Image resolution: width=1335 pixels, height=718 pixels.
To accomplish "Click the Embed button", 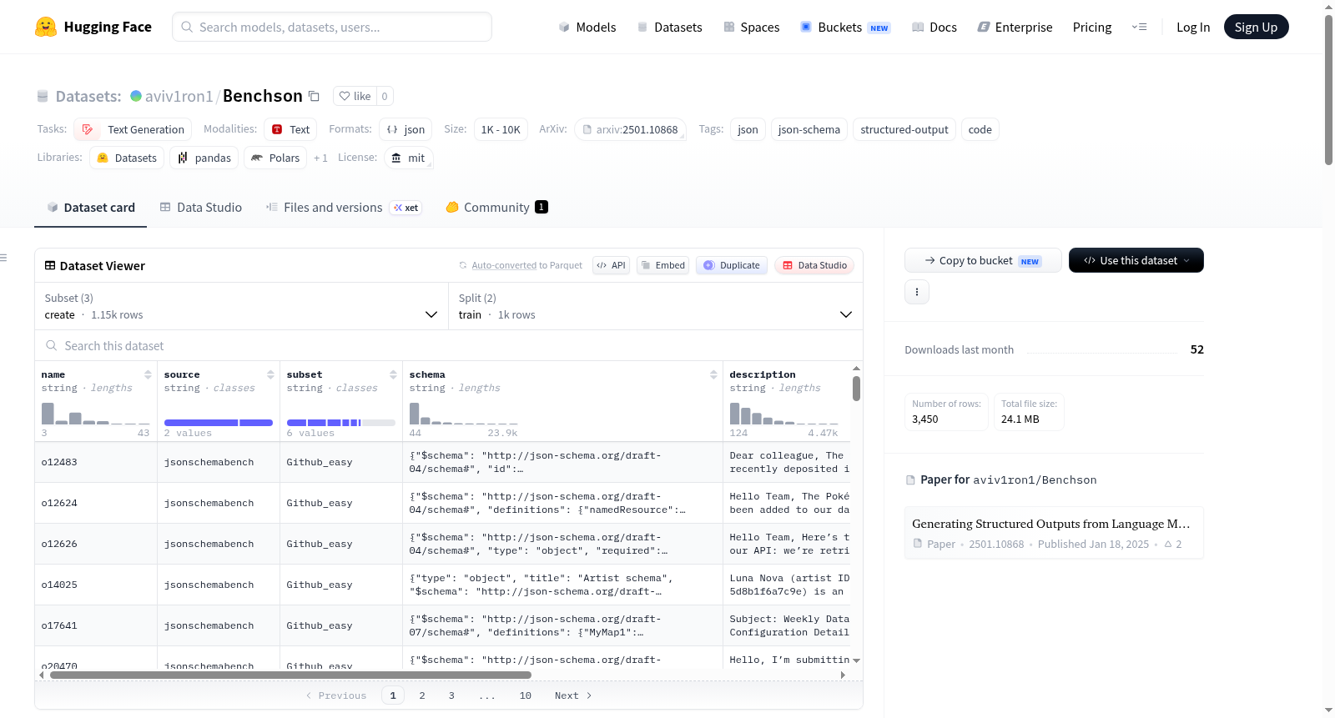I will pos(662,265).
